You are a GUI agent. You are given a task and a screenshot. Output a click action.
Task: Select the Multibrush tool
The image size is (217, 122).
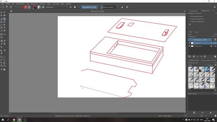click(x=4, y=31)
